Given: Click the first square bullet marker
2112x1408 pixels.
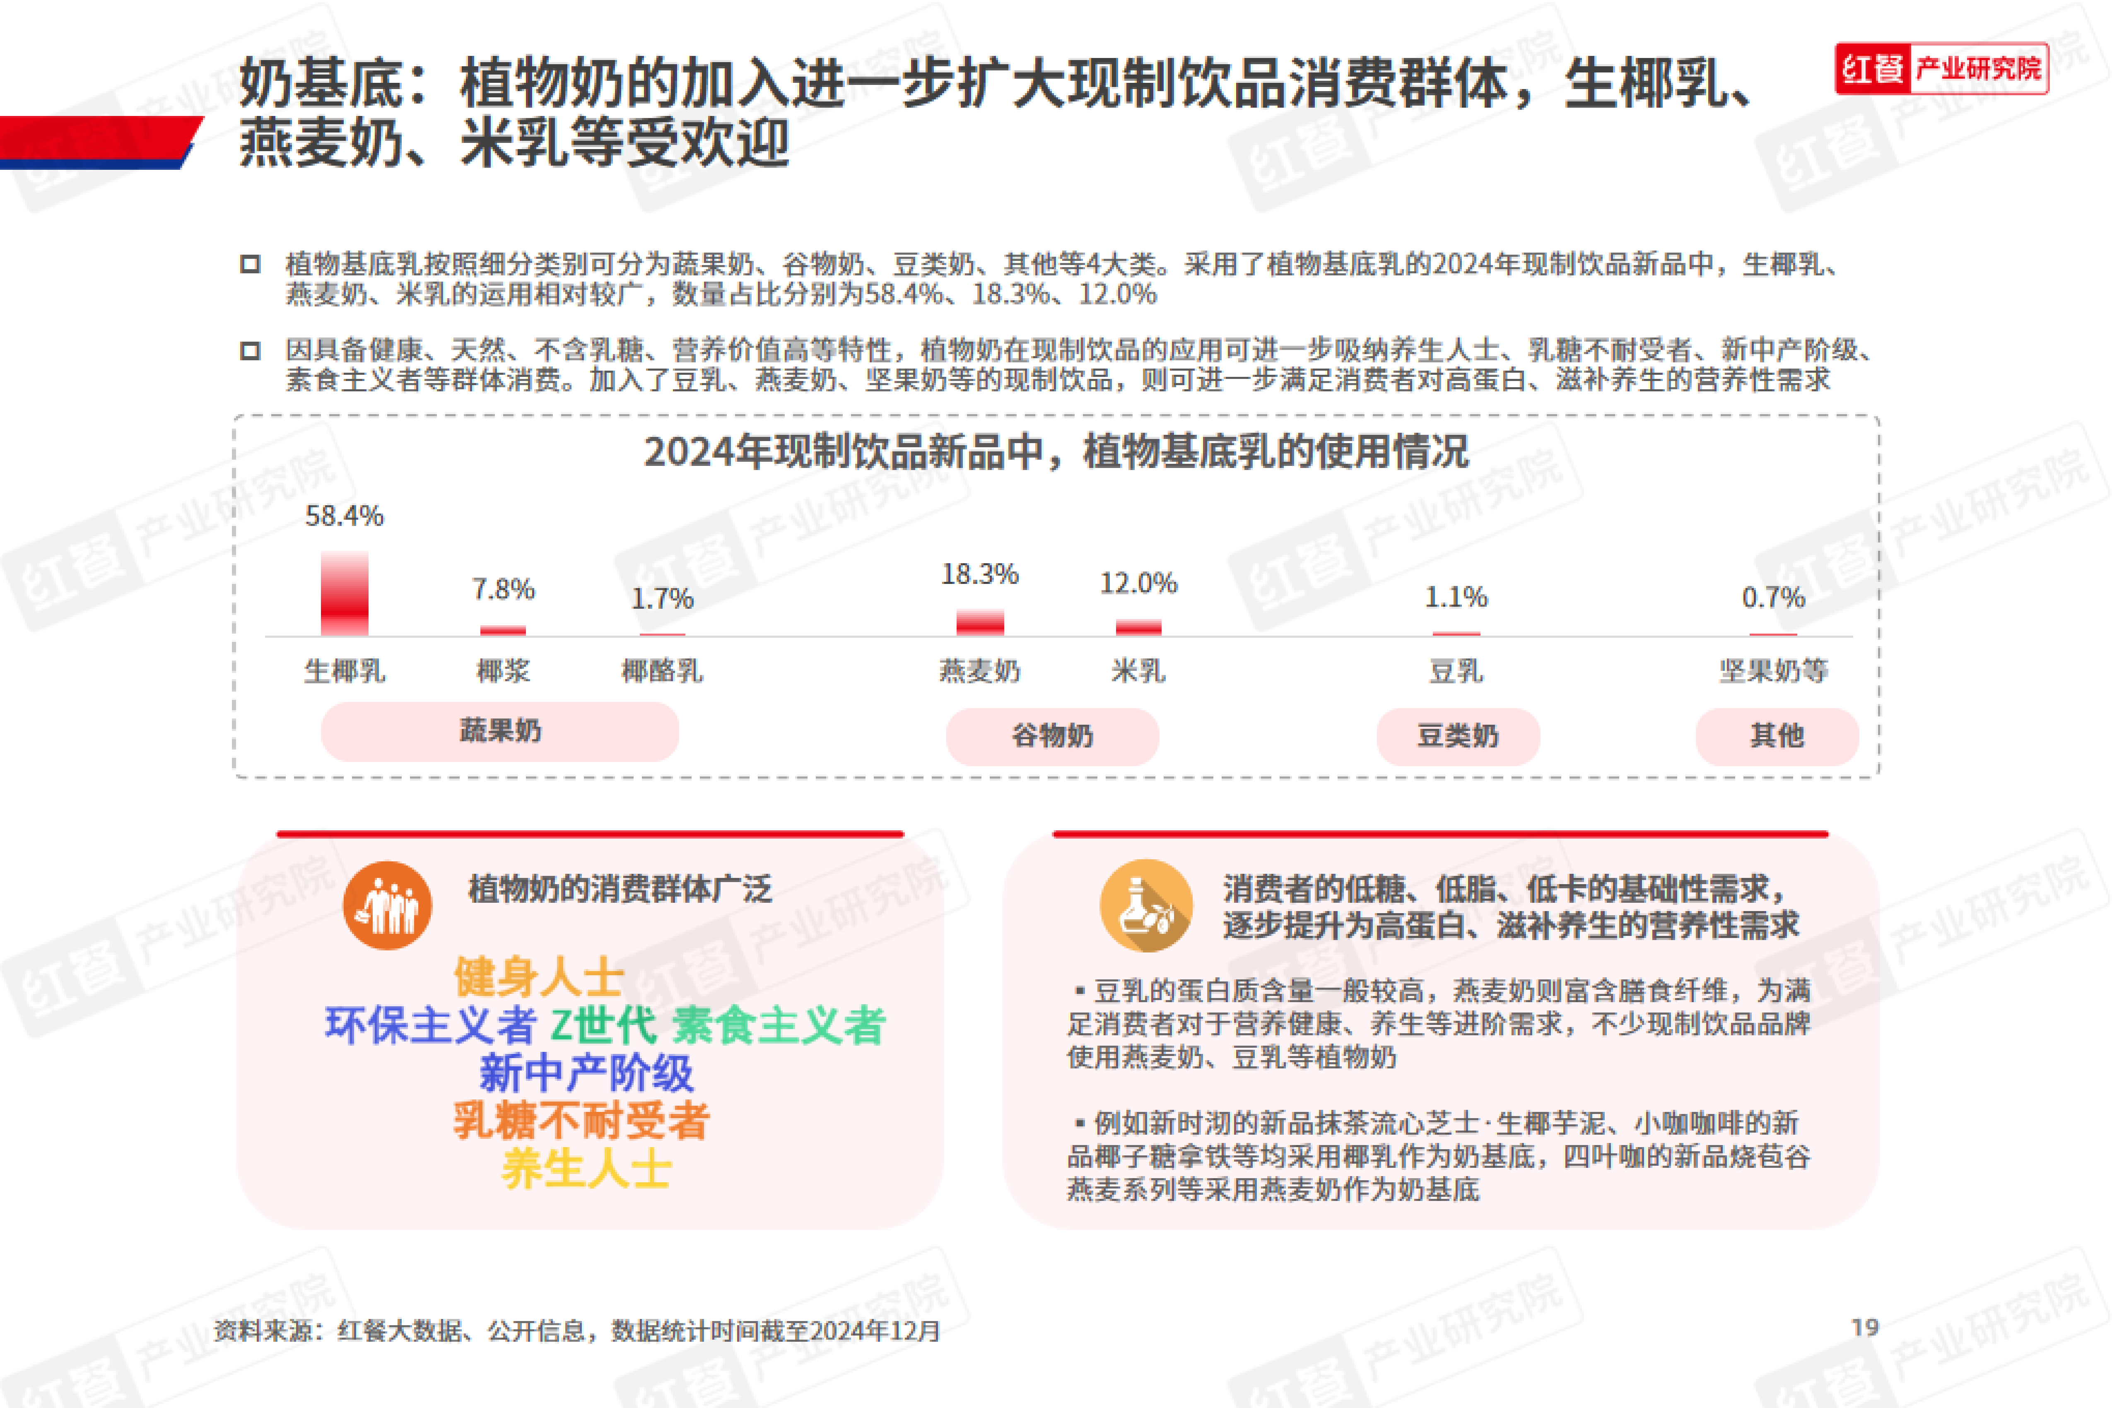Looking at the screenshot, I should pyautogui.click(x=251, y=265).
